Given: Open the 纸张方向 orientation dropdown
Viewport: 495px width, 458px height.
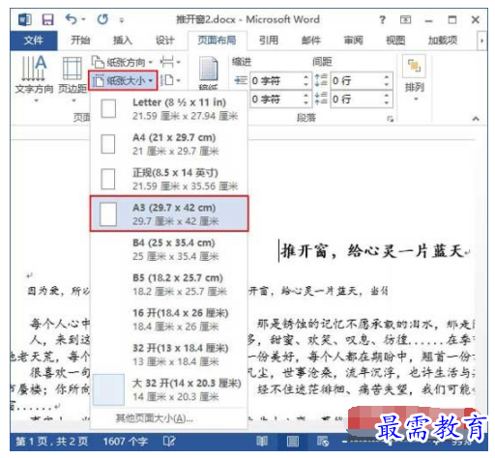Looking at the screenshot, I should [x=122, y=62].
